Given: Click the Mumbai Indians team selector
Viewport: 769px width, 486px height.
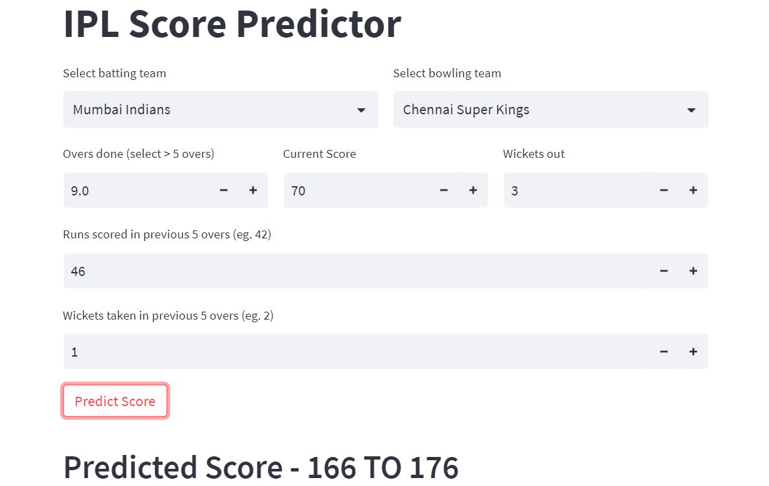Looking at the screenshot, I should click(198, 110).
